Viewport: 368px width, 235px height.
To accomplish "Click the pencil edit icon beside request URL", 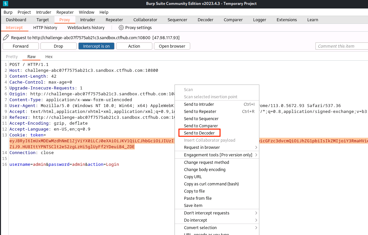I will (x=6, y=37).
